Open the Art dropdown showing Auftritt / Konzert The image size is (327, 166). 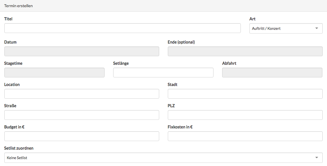coord(286,29)
